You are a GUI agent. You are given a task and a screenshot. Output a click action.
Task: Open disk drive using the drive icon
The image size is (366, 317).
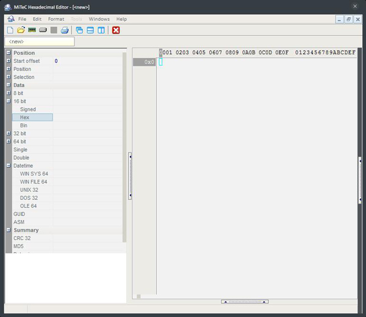click(43, 30)
